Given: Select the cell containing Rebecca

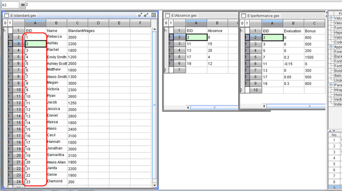Looking at the screenshot, I should point(57,37).
